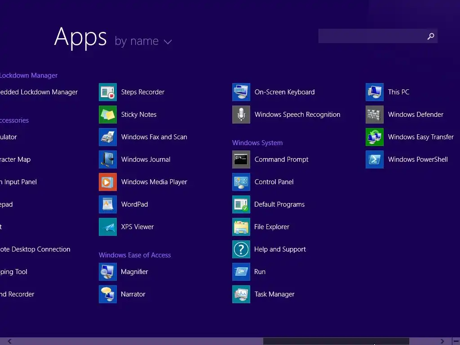Click the 'Windows PowerShell' label

pos(418,159)
